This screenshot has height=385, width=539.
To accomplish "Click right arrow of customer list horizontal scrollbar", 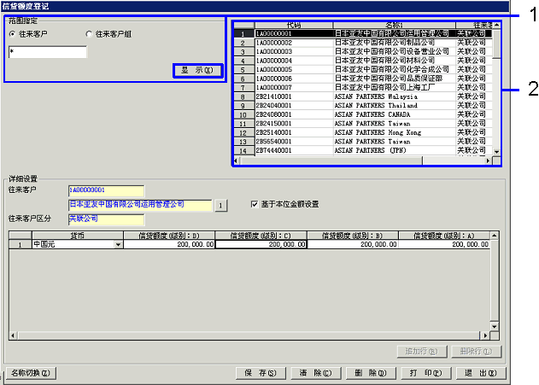I will [x=488, y=160].
